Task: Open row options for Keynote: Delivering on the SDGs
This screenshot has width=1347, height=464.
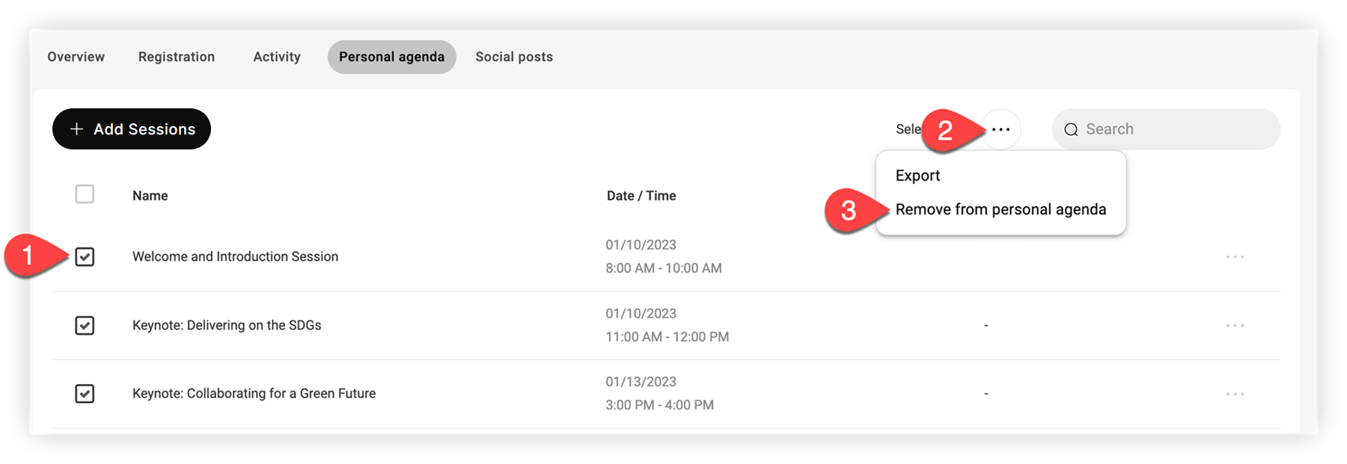Action: 1235,326
